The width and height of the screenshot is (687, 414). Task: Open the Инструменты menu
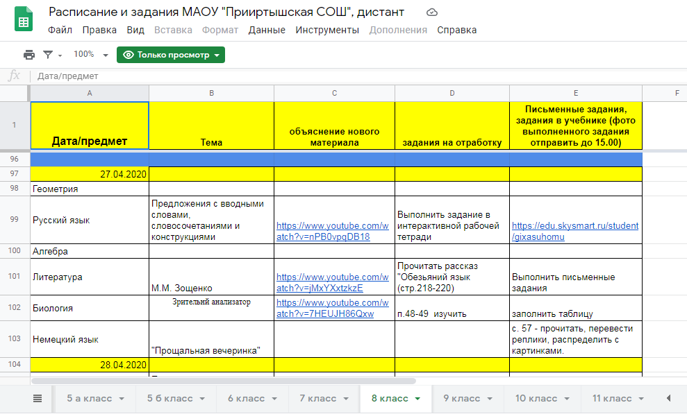(327, 30)
